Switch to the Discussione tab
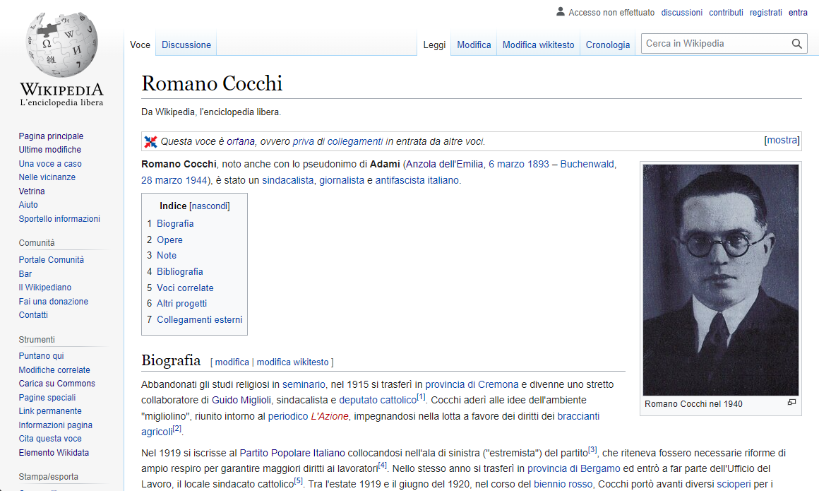819x491 pixels. point(186,44)
